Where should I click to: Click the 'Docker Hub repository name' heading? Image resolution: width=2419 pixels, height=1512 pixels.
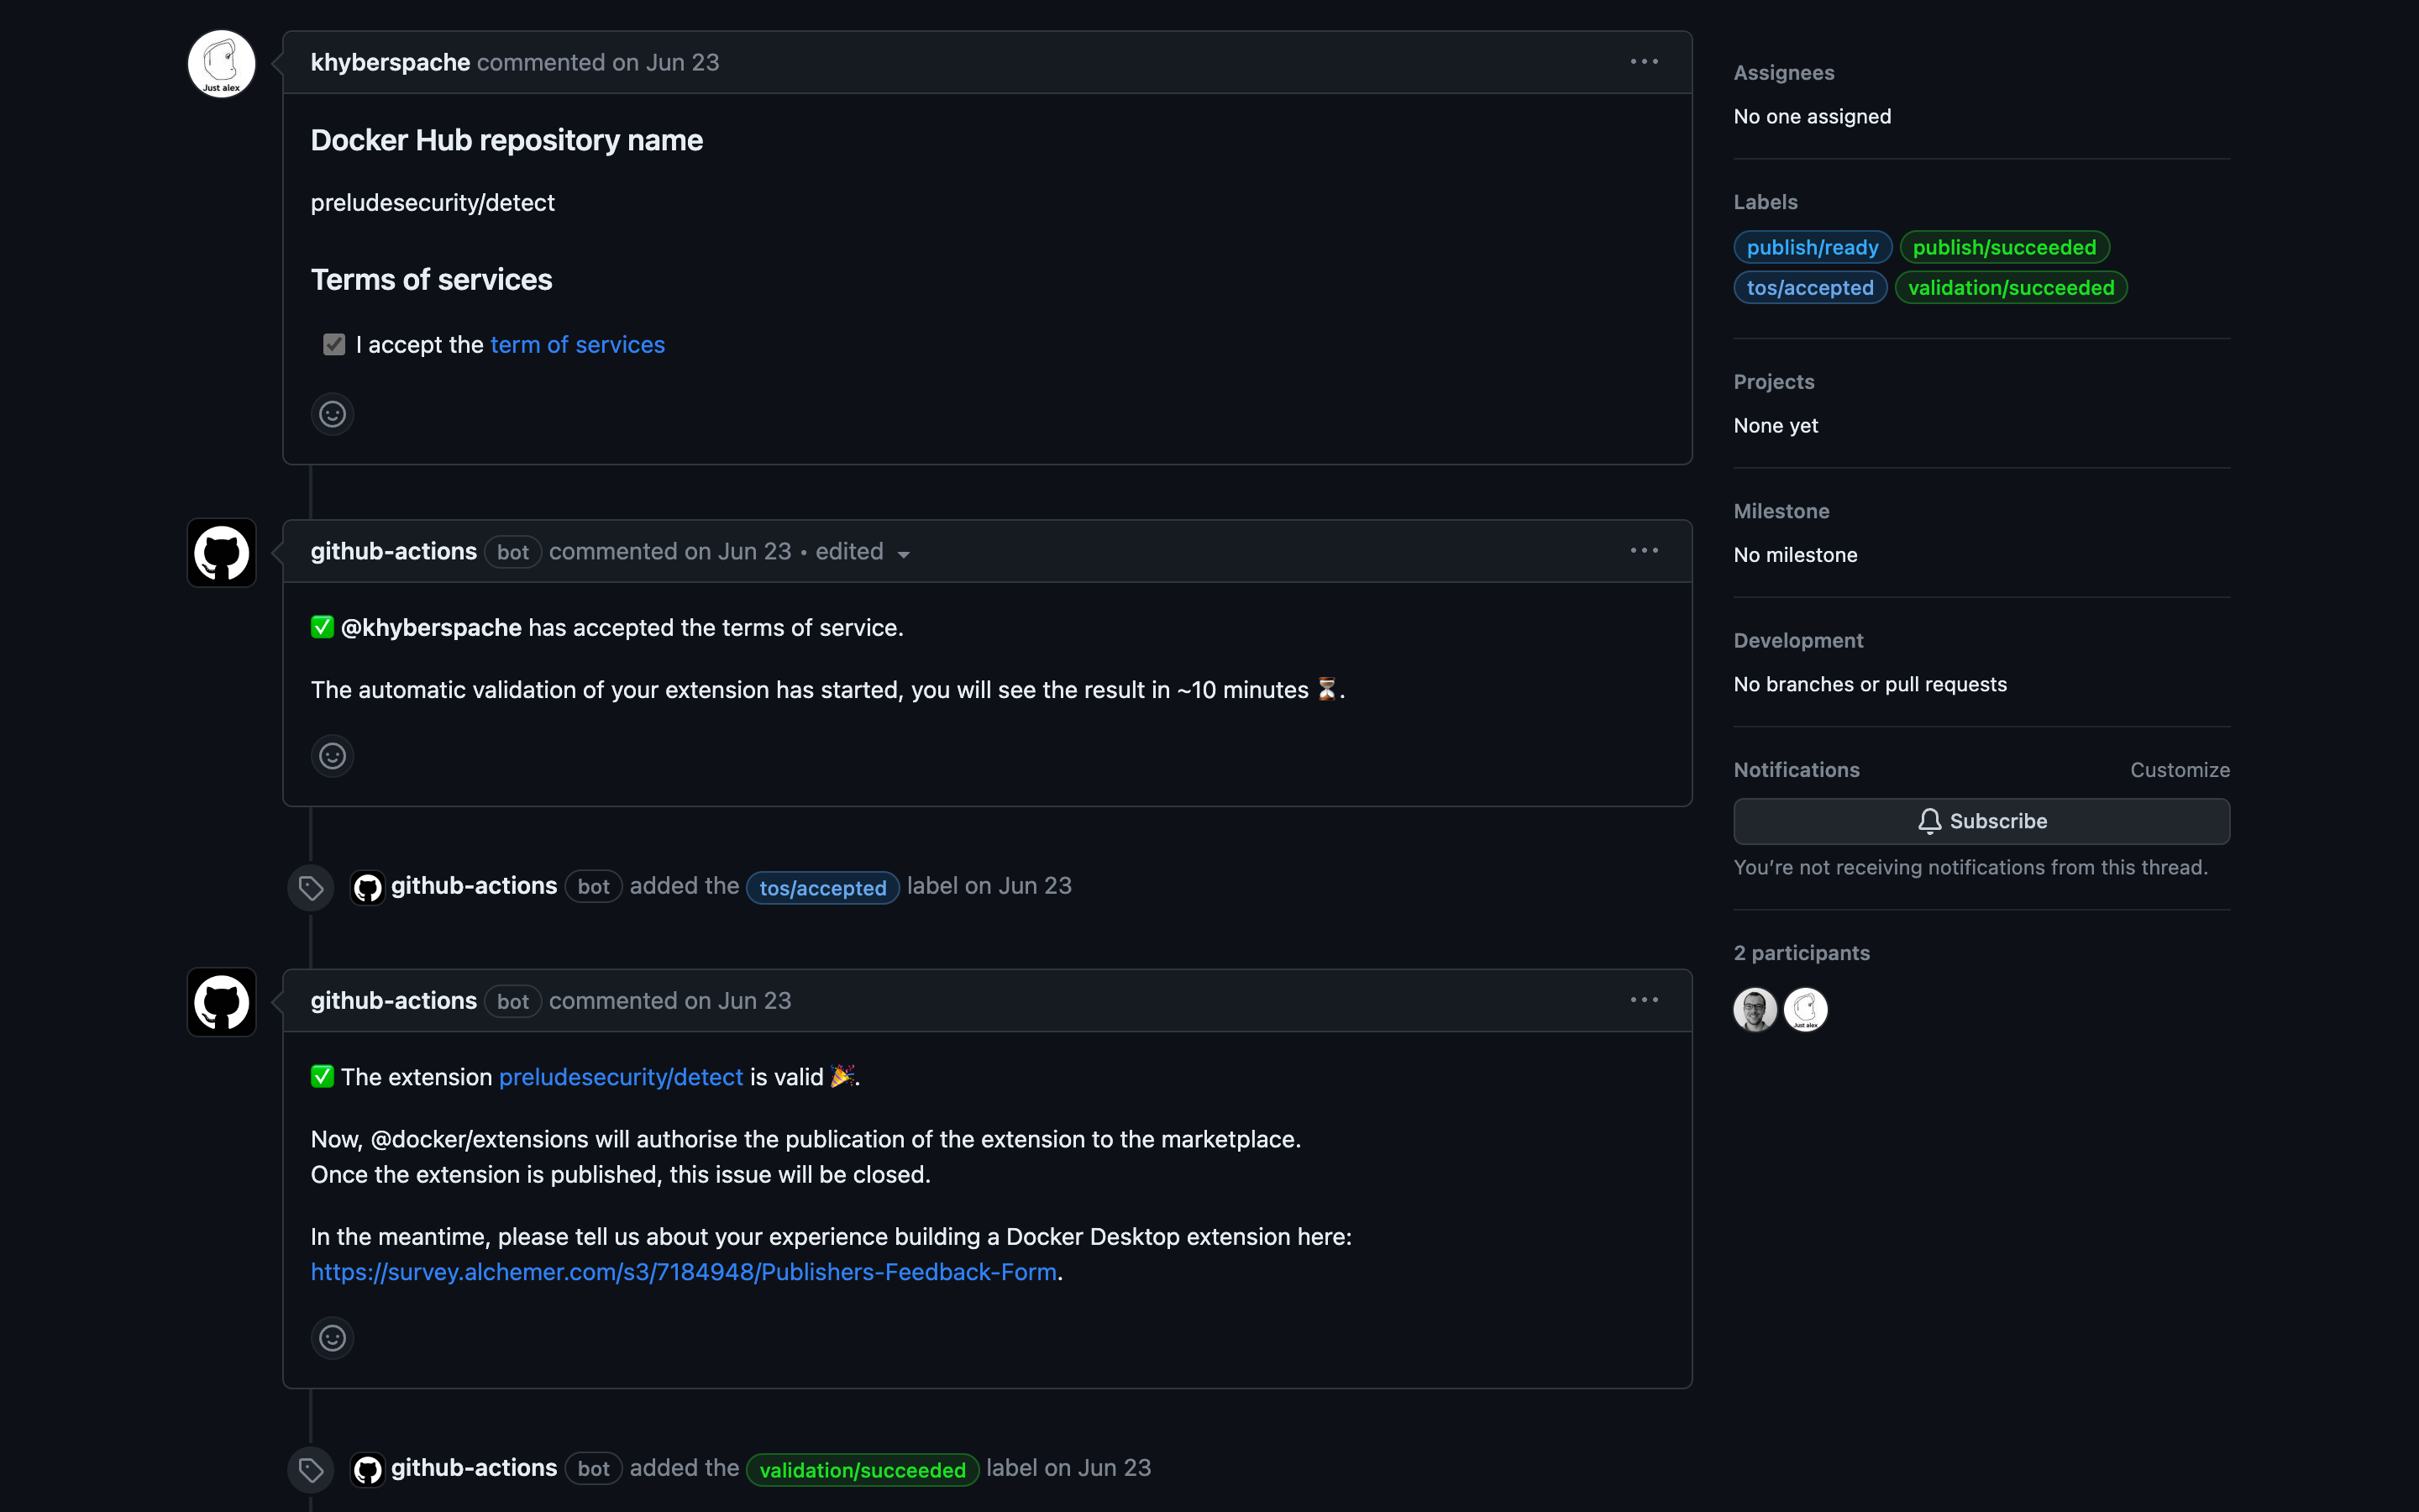pos(506,140)
